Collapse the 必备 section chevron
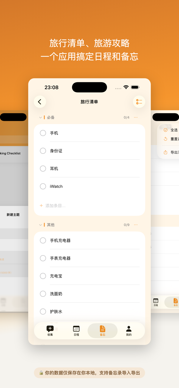 click(40, 118)
